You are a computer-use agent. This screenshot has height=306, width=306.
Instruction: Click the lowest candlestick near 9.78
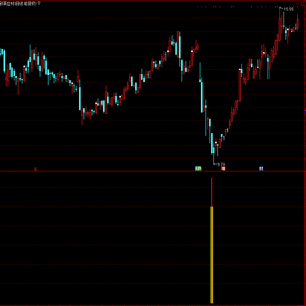coord(214,148)
